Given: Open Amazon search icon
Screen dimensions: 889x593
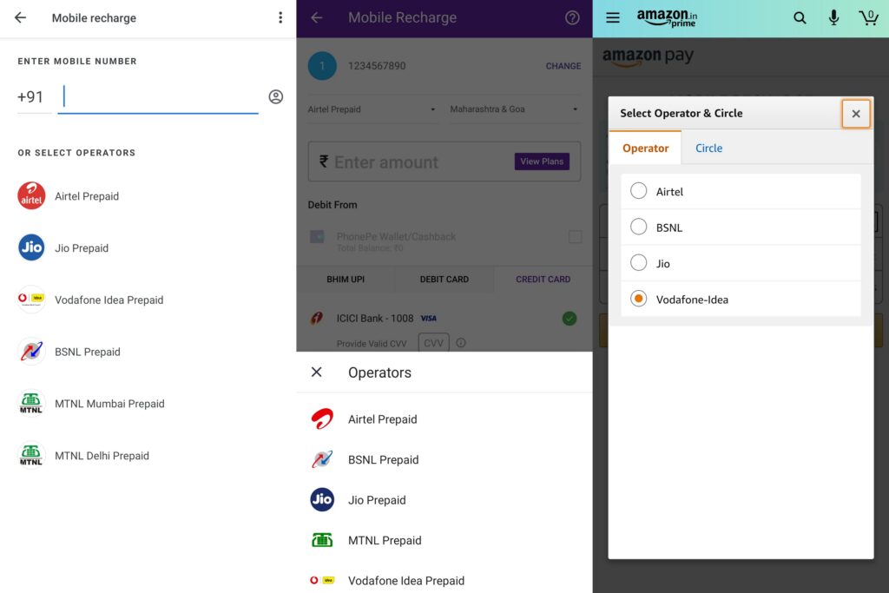Looking at the screenshot, I should pos(800,18).
